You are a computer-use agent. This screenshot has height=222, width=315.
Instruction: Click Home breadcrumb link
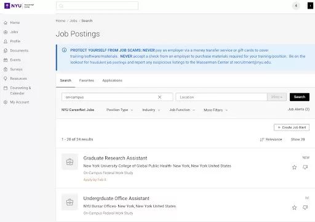pyautogui.click(x=60, y=21)
